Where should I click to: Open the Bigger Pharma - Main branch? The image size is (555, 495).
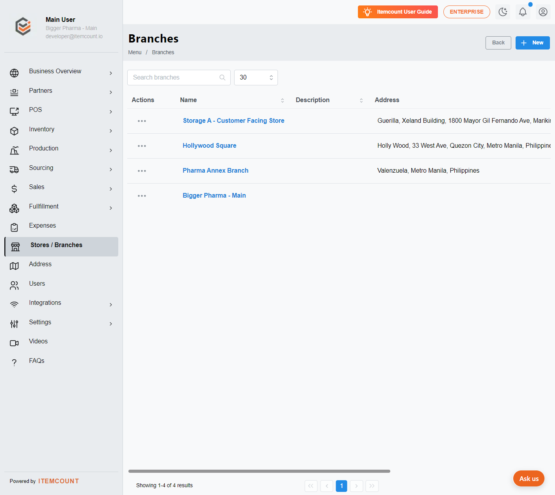click(x=214, y=196)
